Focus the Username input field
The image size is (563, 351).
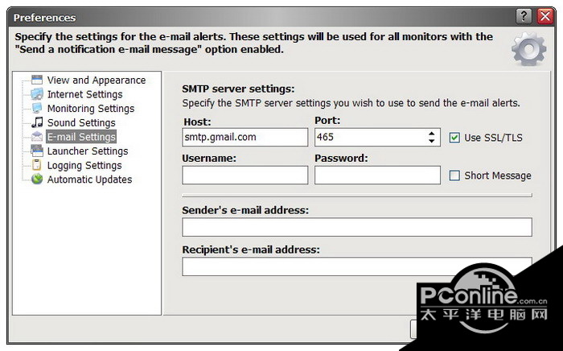point(245,175)
